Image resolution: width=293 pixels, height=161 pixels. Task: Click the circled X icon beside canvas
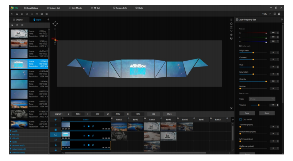pos(231,35)
